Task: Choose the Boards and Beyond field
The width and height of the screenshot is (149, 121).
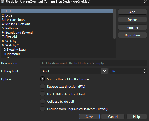Action: (57, 33)
